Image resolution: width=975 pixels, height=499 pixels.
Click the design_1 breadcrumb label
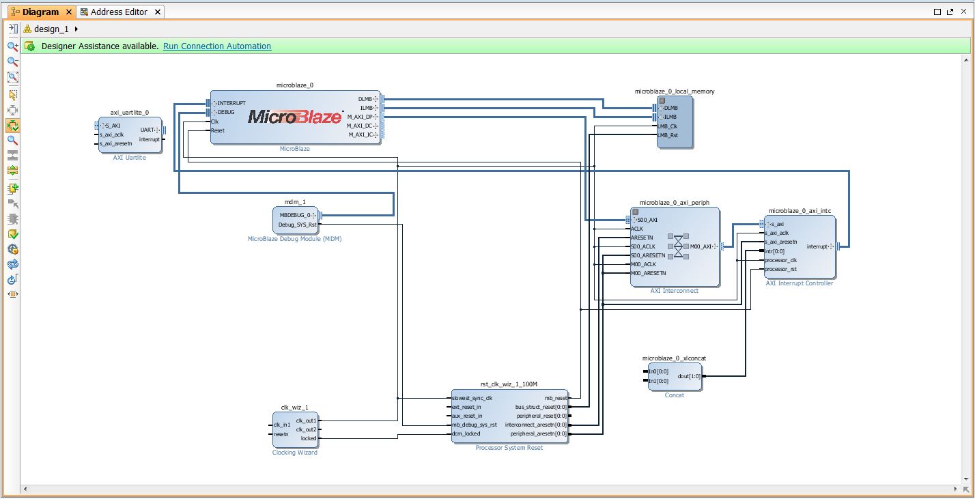51,29
